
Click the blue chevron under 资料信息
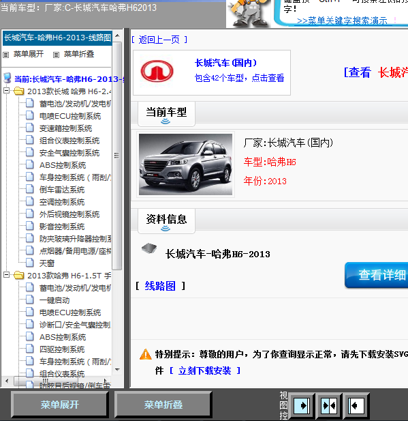point(166,229)
